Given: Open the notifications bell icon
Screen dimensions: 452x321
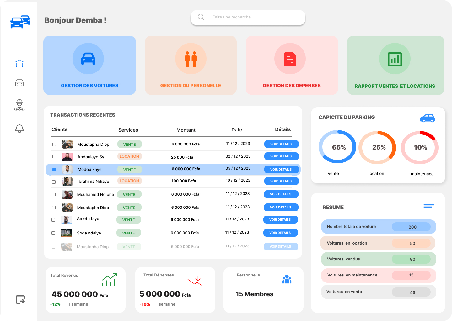Looking at the screenshot, I should click(x=19, y=128).
